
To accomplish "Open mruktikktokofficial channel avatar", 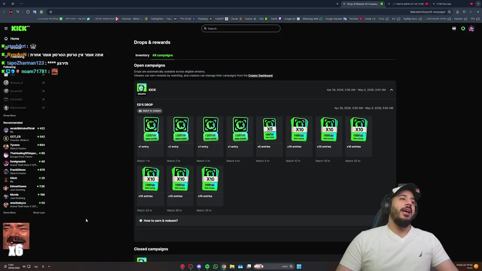I will [x=6, y=130].
